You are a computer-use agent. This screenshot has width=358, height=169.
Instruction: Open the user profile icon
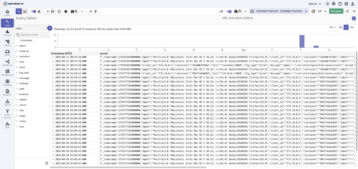pos(353,4)
